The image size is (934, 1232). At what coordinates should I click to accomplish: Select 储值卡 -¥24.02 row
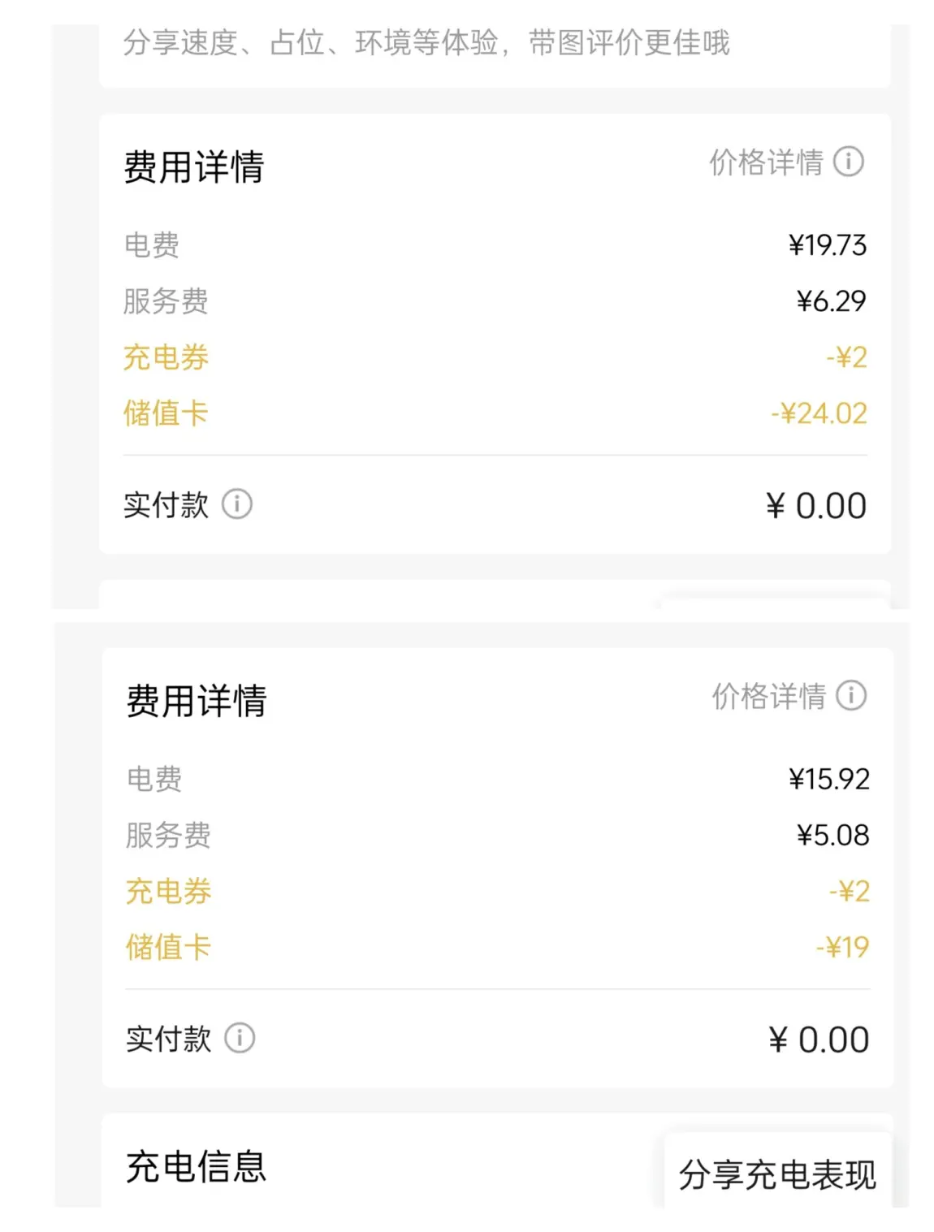click(x=495, y=413)
